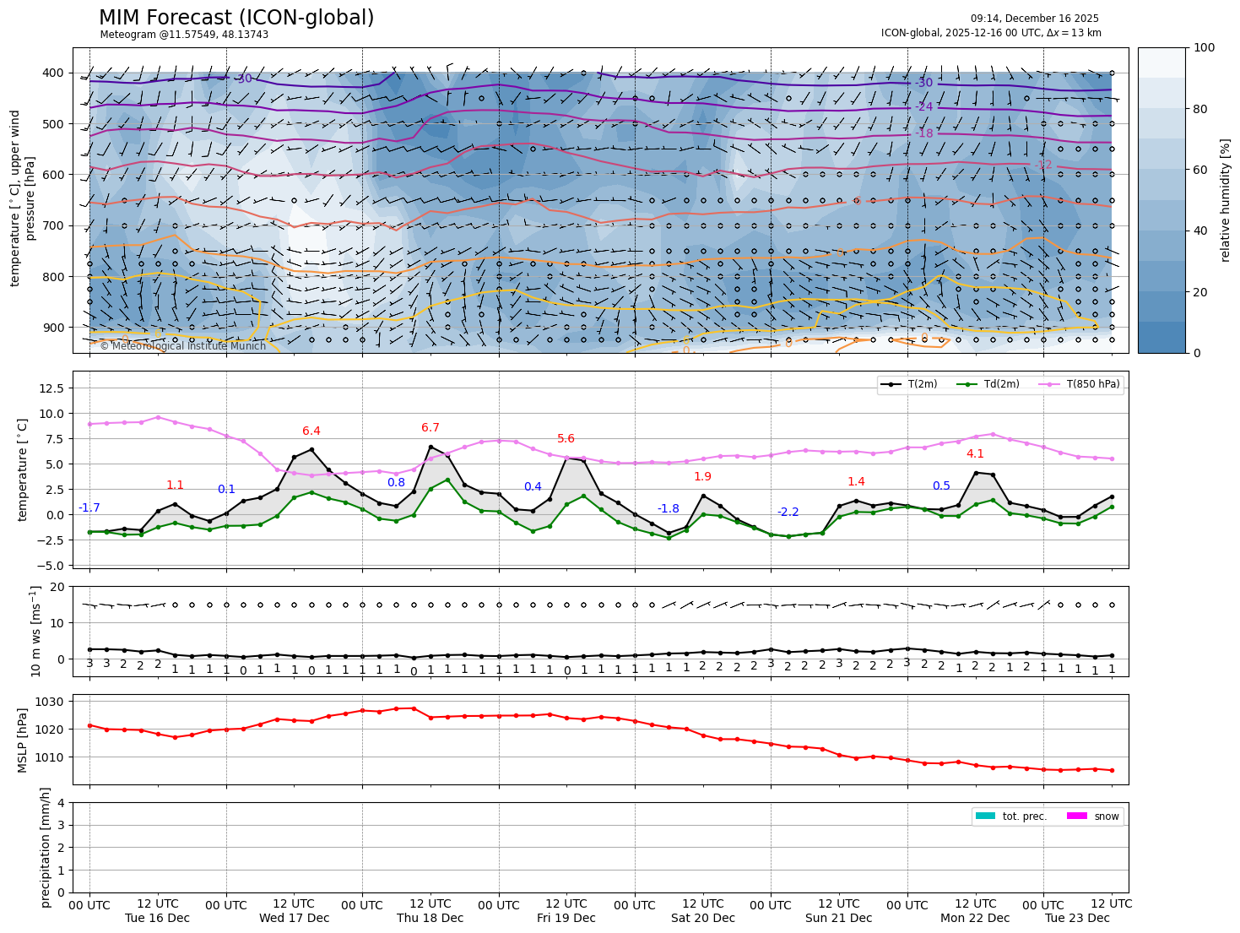Image resolution: width=1240 pixels, height=933 pixels.
Task: Select the "Td(2m)" legend entry
Action: click(988, 384)
